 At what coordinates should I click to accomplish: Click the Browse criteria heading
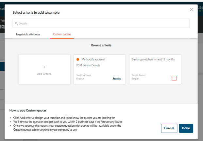pos(101,45)
